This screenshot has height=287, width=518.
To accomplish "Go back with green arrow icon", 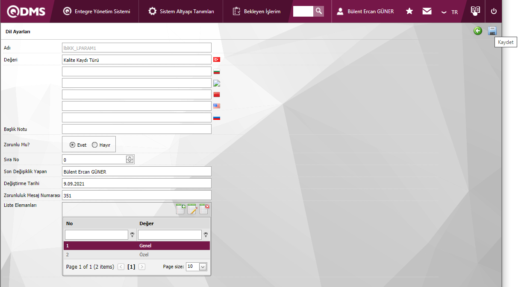I will pos(478,31).
